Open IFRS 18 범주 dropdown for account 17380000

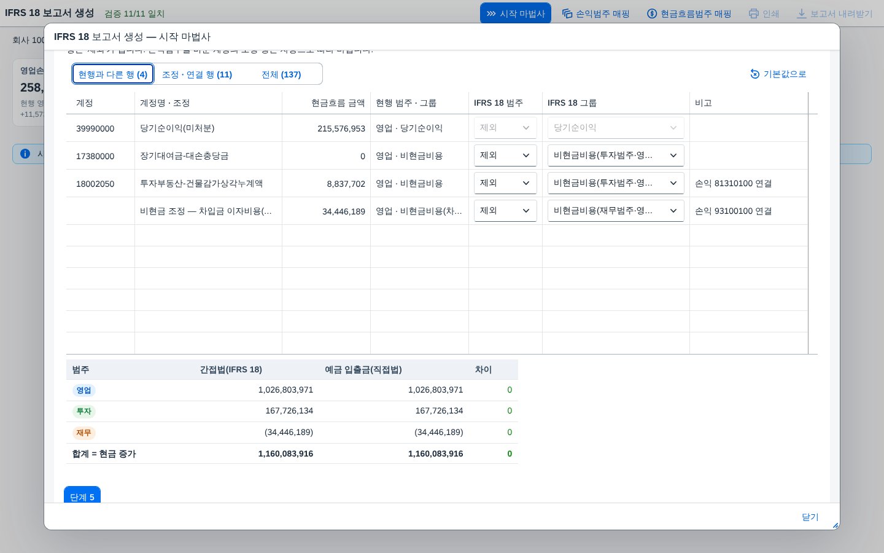(x=505, y=155)
